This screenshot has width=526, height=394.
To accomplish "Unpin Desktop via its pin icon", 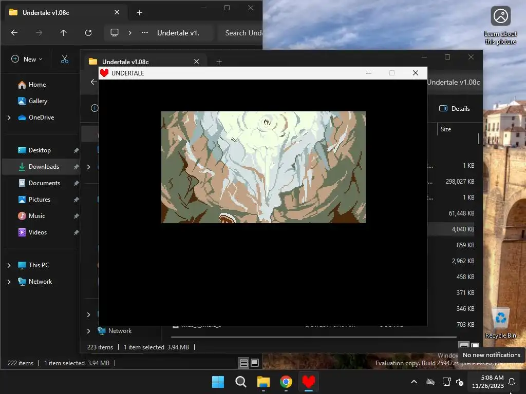I will click(76, 150).
